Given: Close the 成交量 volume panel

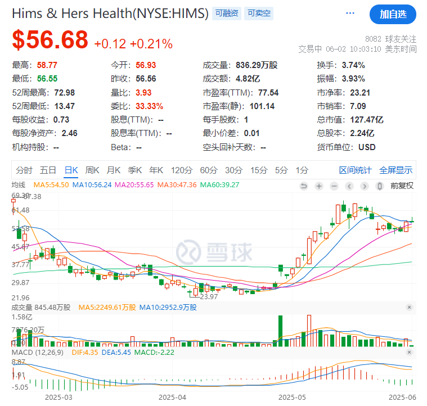Looking at the screenshot, I should (x=409, y=307).
